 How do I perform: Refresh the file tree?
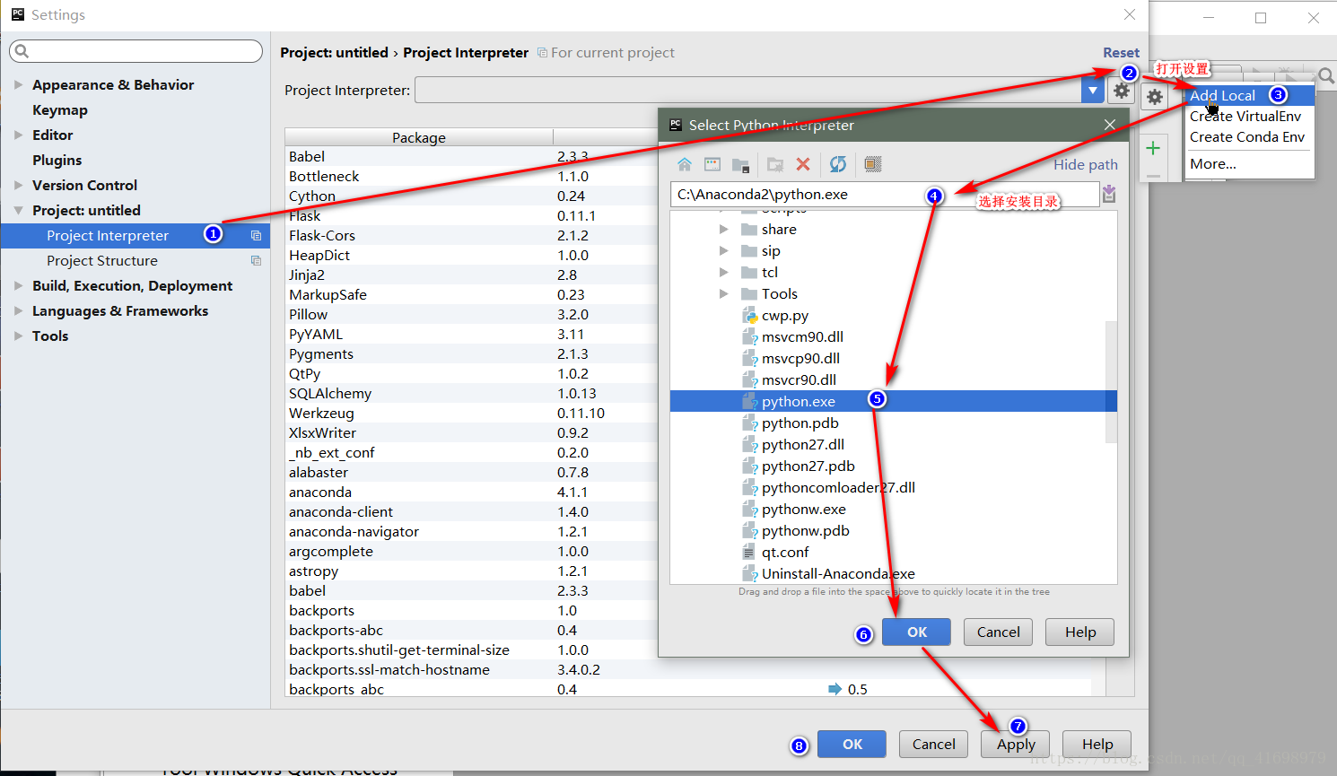[838, 164]
